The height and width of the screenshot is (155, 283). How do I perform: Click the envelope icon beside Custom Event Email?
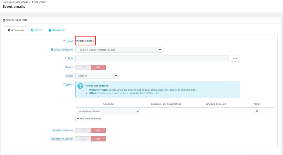[x=4, y=20]
